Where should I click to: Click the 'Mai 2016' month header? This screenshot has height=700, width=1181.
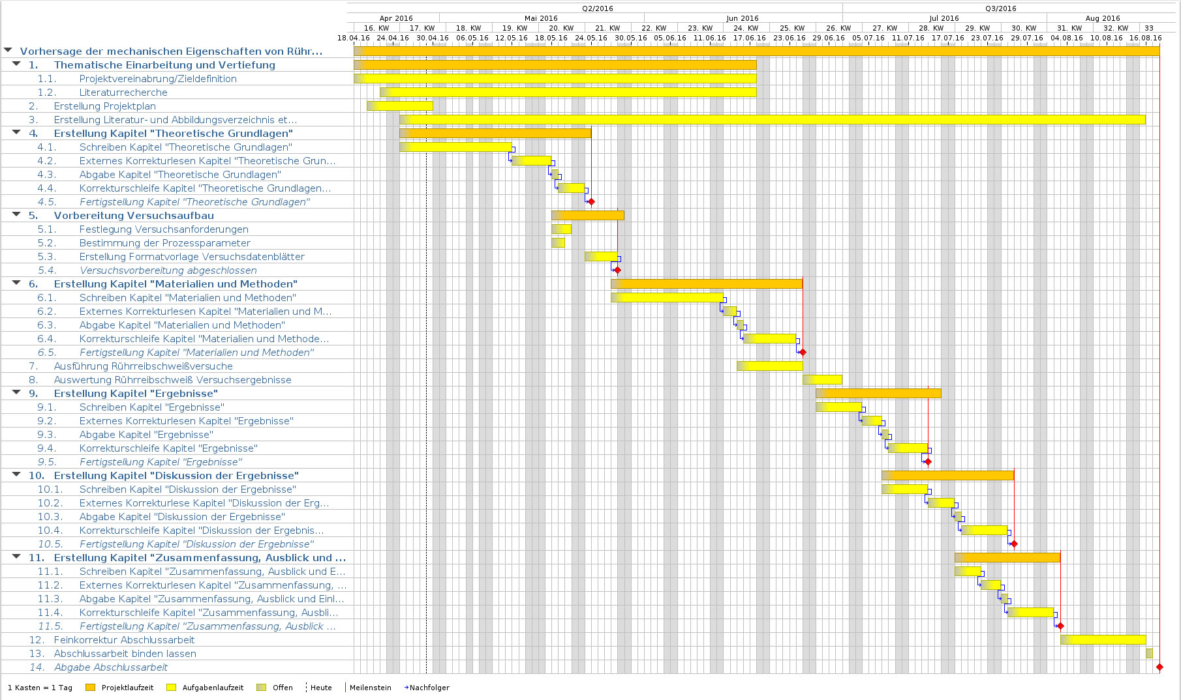pyautogui.click(x=542, y=18)
